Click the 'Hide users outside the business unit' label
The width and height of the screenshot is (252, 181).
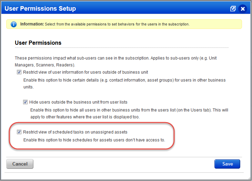78,102
